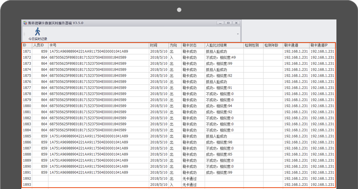Screen dimensions: 358x189
Task: Select the row with ID 1878
Action: tap(179, 94)
